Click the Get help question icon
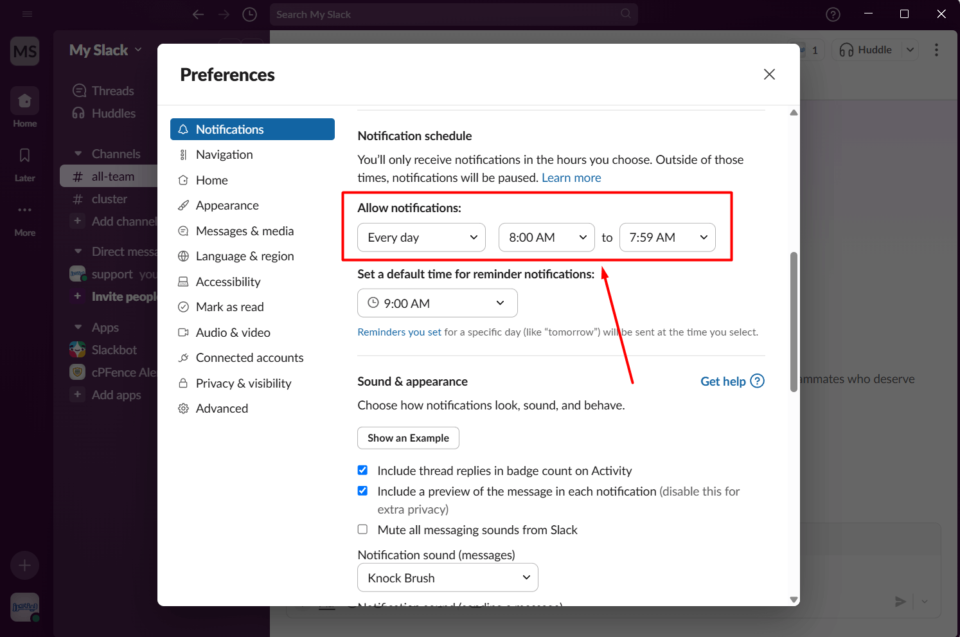The width and height of the screenshot is (960, 637). coord(758,381)
